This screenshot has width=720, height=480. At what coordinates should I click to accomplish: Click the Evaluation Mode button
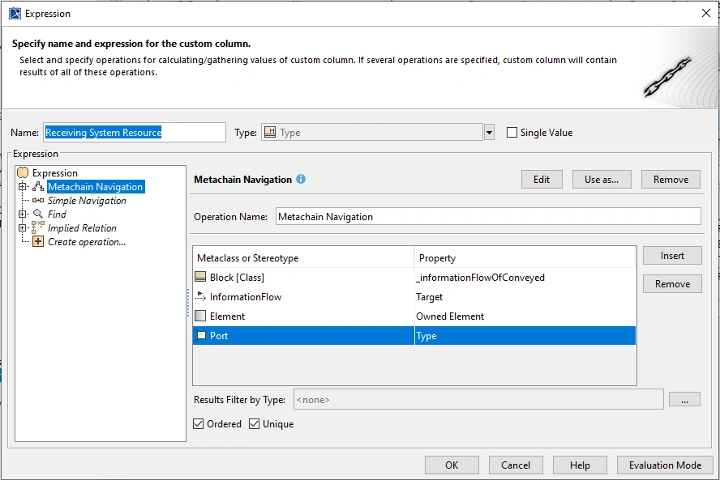coord(665,465)
